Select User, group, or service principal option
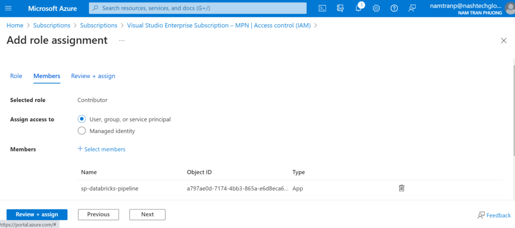Image resolution: width=515 pixels, height=228 pixels. [82, 119]
